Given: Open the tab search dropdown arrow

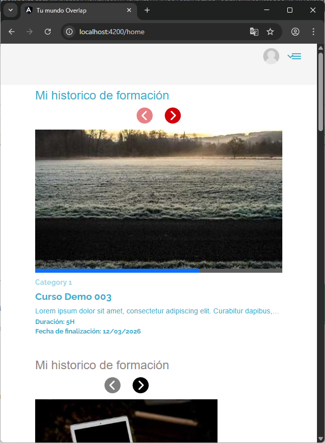Looking at the screenshot, I should (11, 10).
